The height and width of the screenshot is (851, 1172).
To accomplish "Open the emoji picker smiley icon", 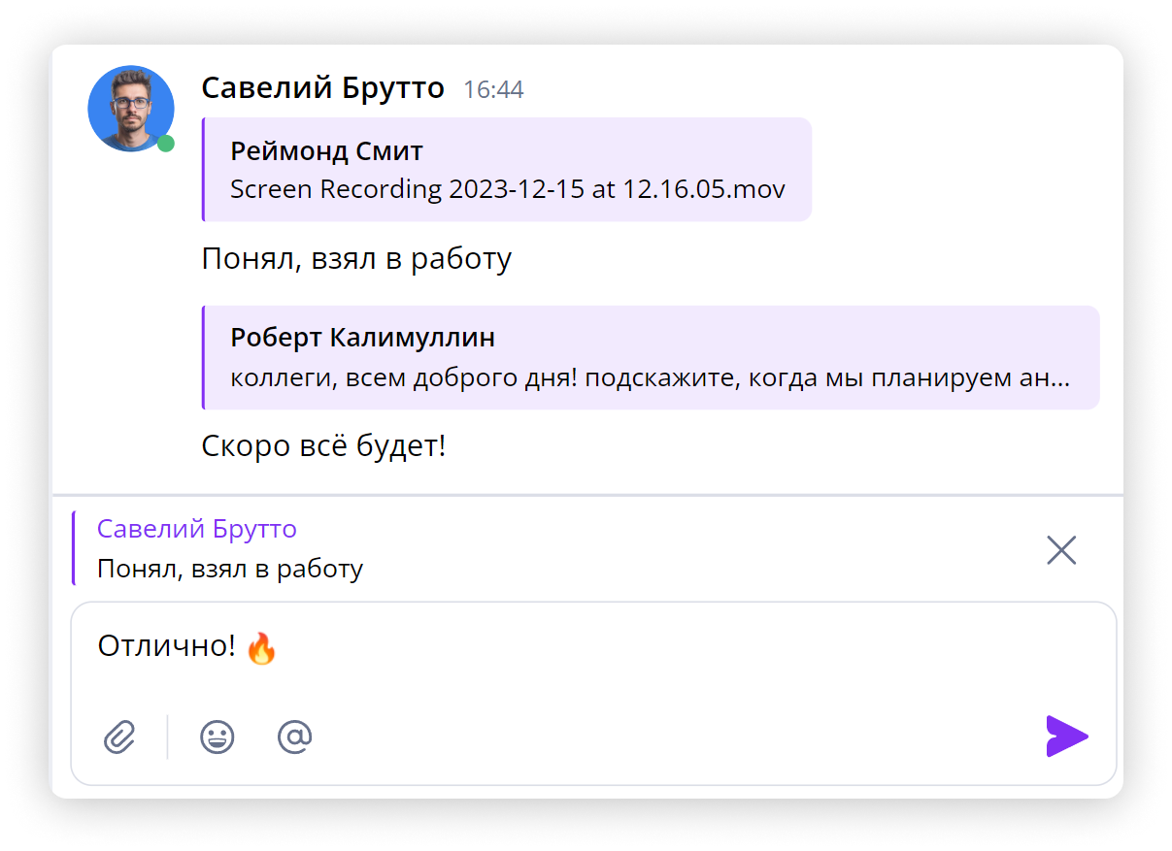I will pos(218,737).
